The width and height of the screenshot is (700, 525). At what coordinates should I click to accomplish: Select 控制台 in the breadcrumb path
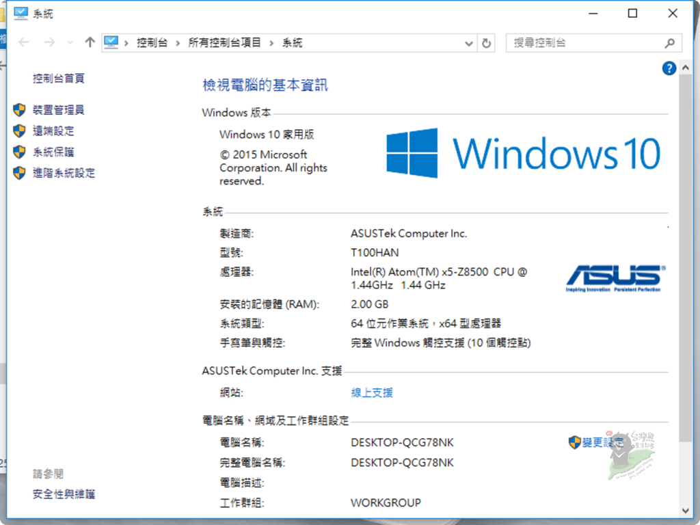152,43
